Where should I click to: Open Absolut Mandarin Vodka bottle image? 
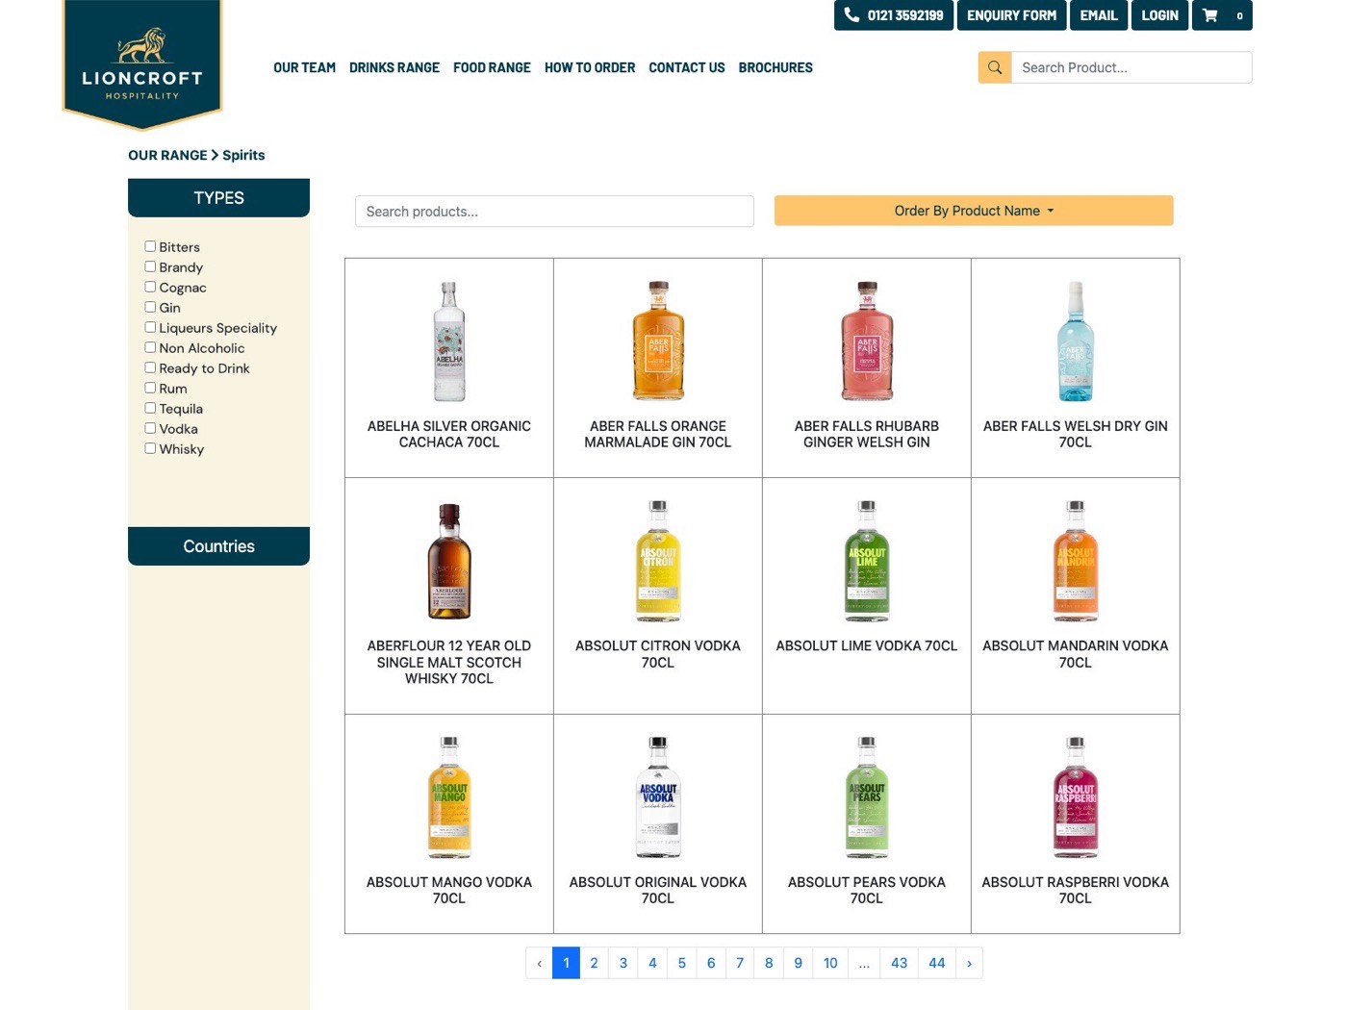coord(1076,561)
